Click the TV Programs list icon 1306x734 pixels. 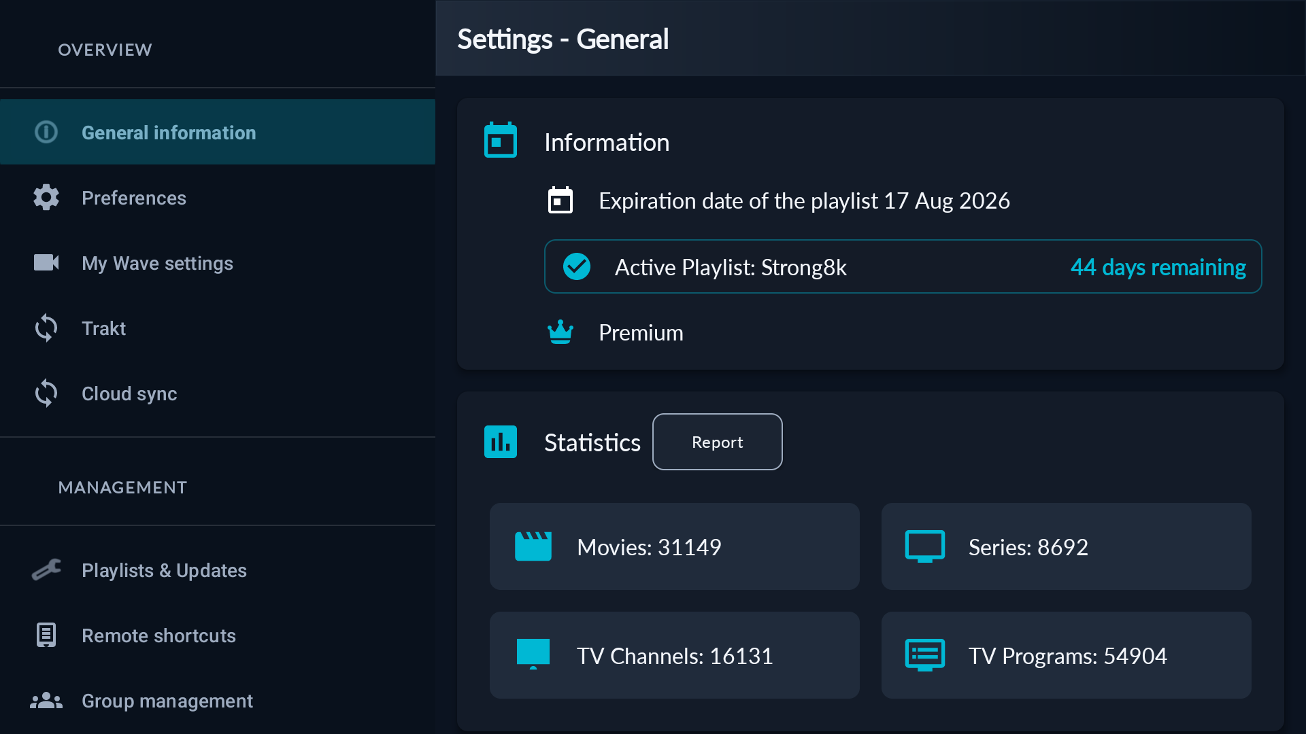click(925, 655)
